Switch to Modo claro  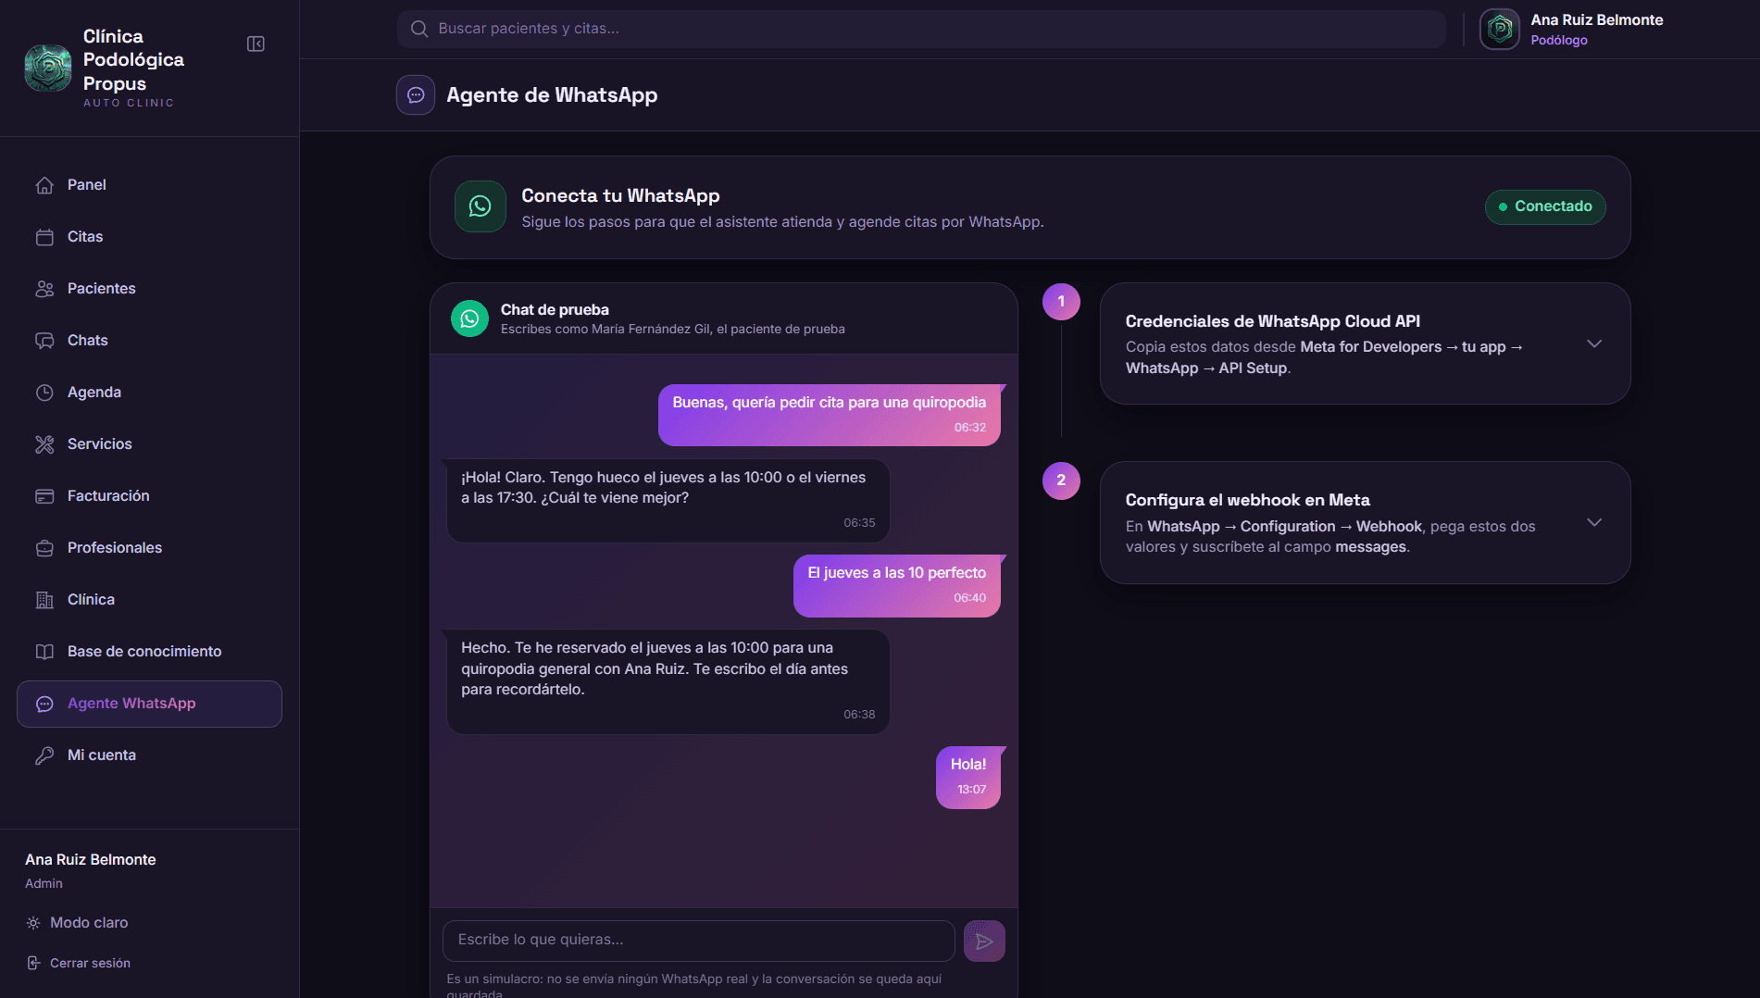pyautogui.click(x=89, y=923)
